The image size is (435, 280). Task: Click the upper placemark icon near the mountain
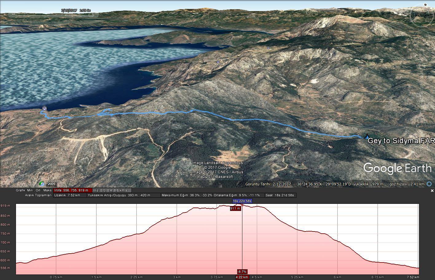[268, 48]
